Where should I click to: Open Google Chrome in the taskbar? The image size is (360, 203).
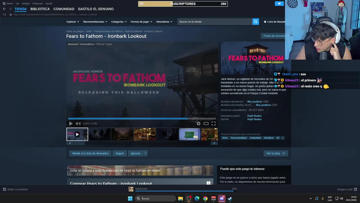pos(205,198)
